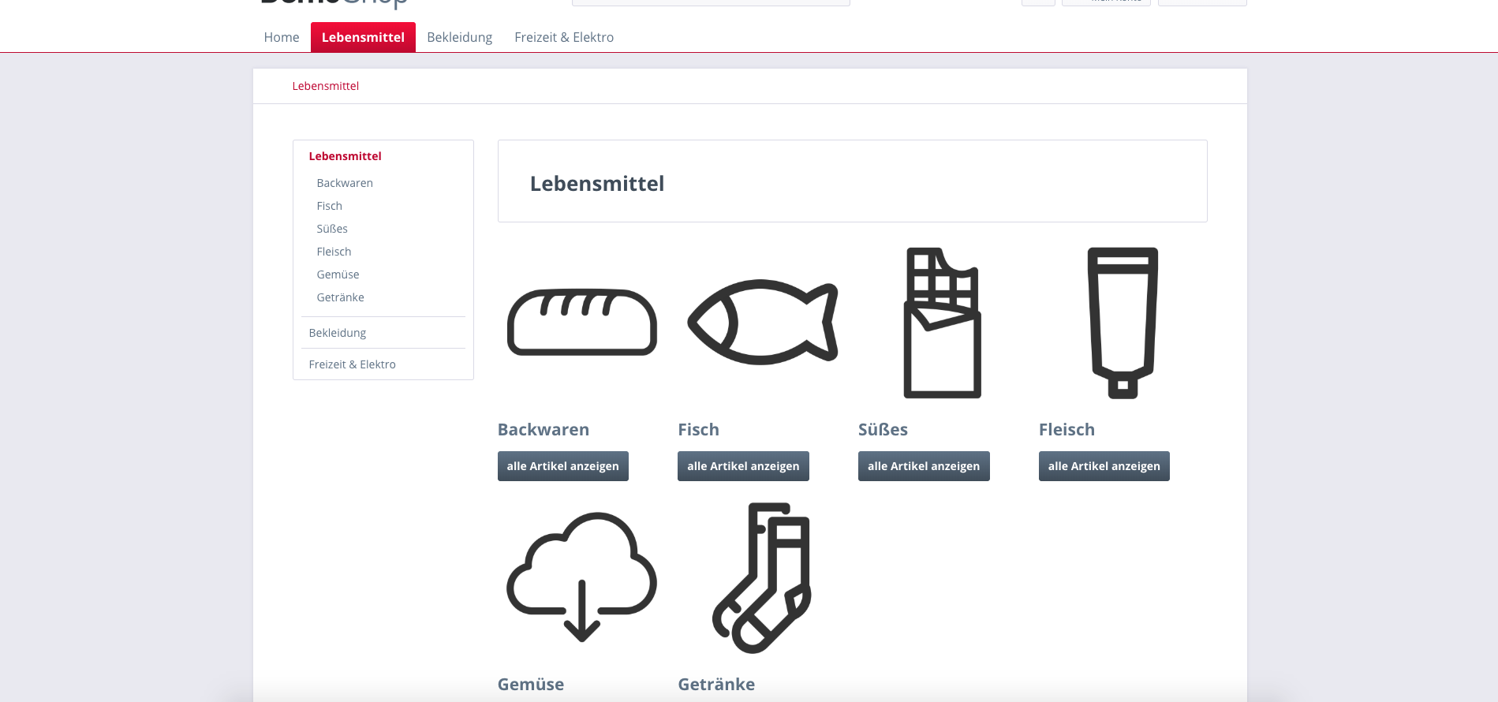Open the Home navigation tab

[282, 37]
